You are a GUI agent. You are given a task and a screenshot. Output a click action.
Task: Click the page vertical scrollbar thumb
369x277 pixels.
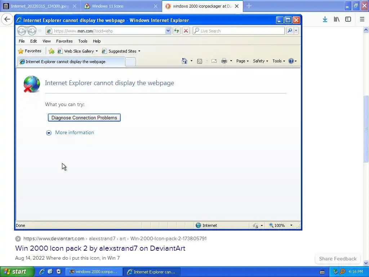pyautogui.click(x=366, y=129)
